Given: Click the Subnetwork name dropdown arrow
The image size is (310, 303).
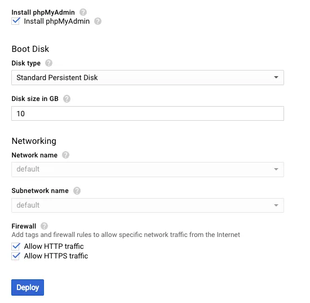Looking at the screenshot, I should (x=276, y=205).
